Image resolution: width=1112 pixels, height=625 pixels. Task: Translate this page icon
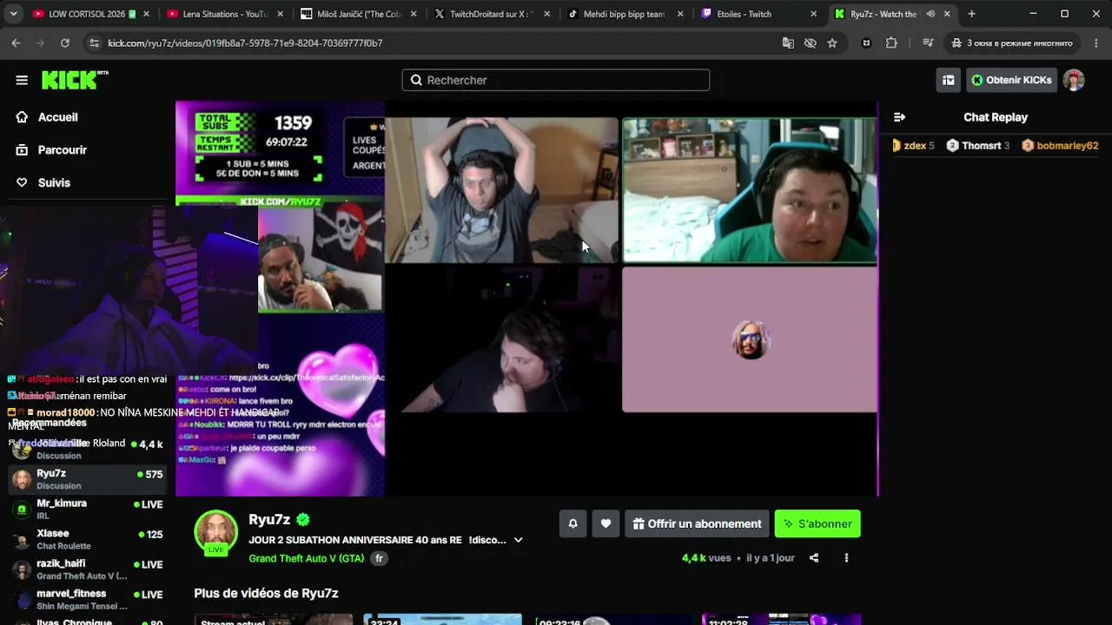(788, 43)
